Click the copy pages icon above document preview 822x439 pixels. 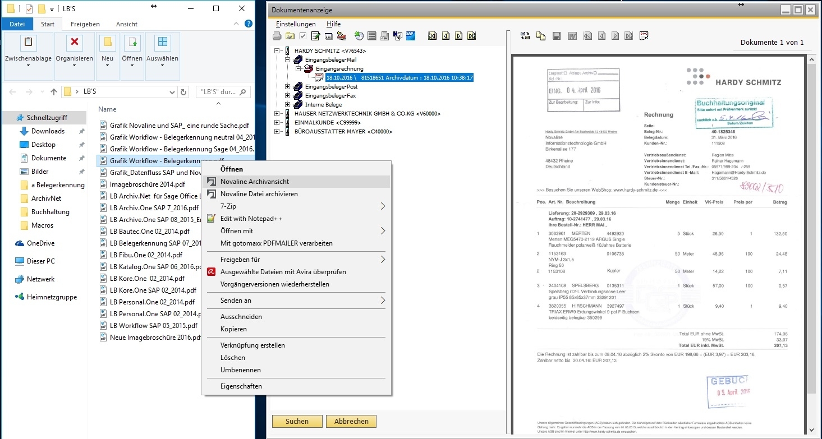click(541, 36)
